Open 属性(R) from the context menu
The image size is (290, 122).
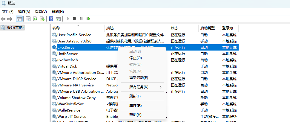point(135,105)
